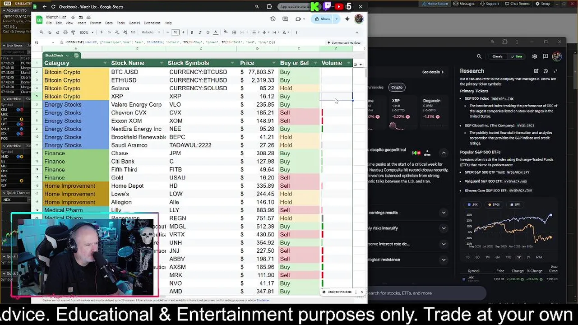Click new chat icon in Research panel
Image resolution: width=578 pixels, height=325 pixels.
click(536, 71)
